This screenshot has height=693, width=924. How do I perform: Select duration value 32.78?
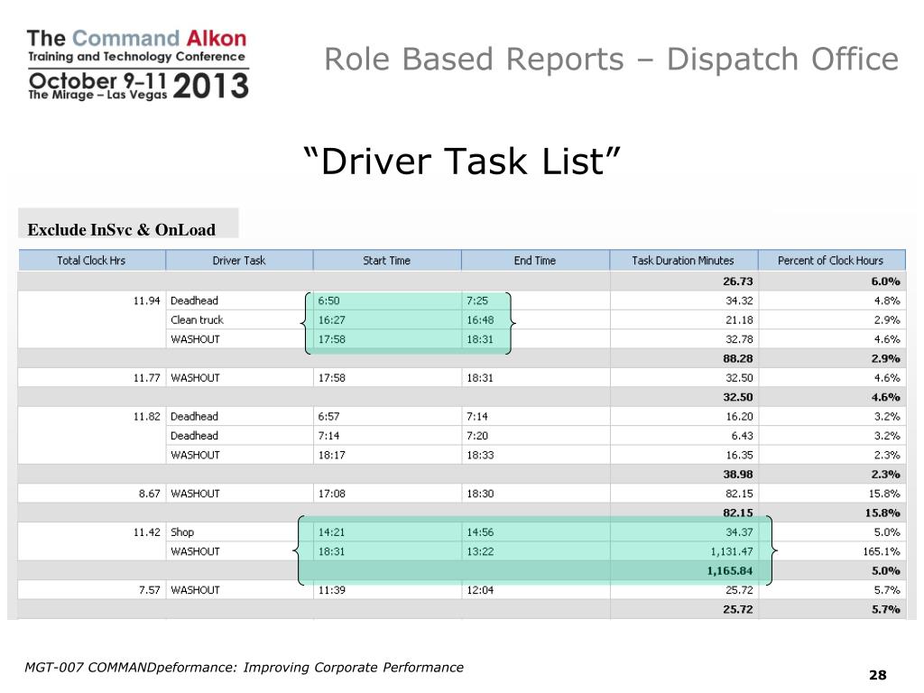[x=739, y=339]
